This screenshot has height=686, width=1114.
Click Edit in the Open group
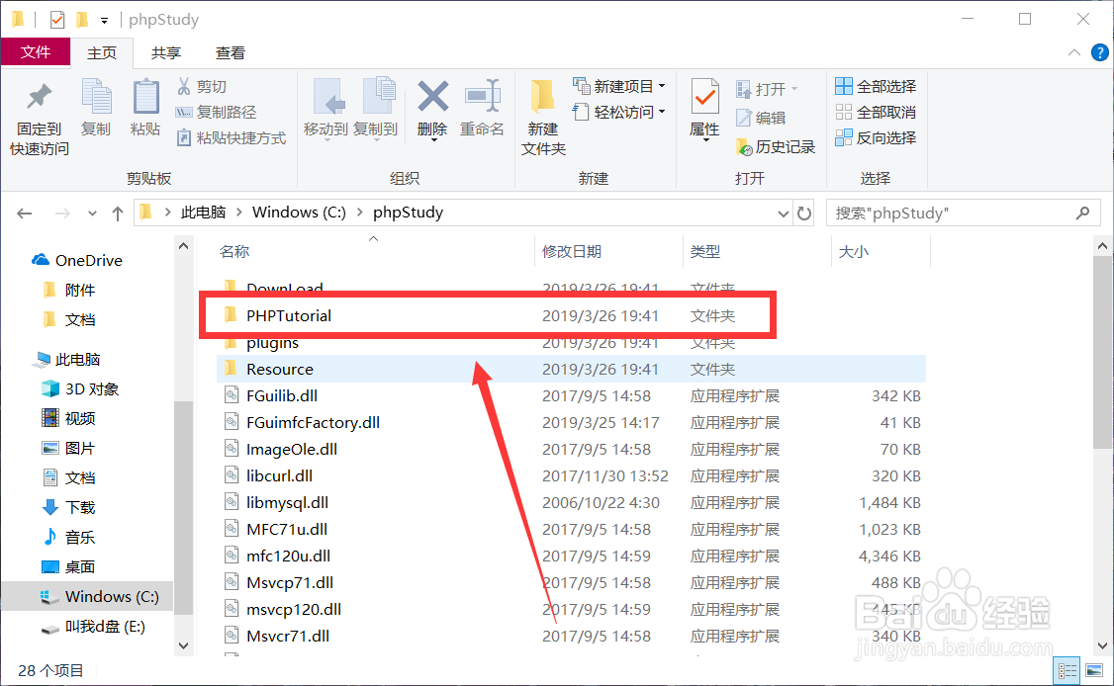click(x=761, y=118)
